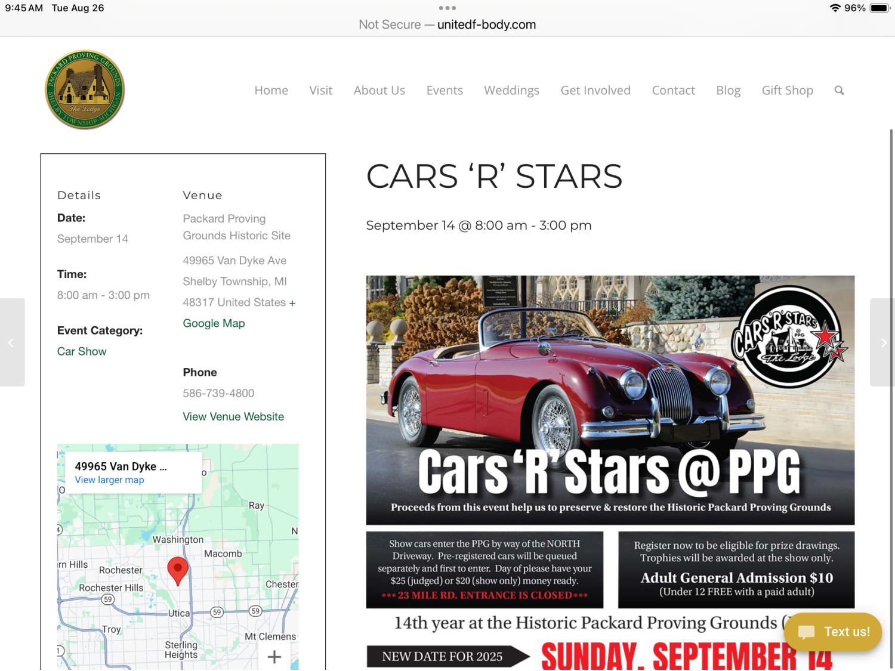Open the Gift Shop page
The height and width of the screenshot is (671, 895).
pyautogui.click(x=787, y=90)
